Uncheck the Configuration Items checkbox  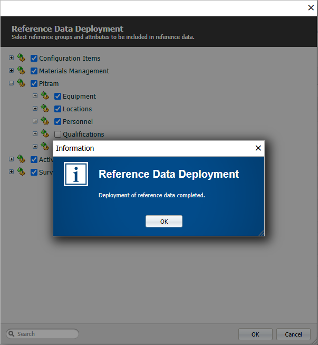[34, 59]
